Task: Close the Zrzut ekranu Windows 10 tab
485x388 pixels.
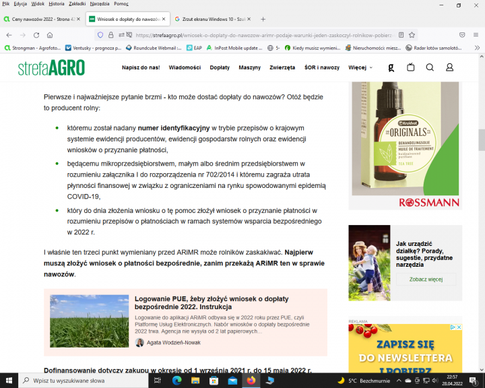Action: [x=249, y=19]
